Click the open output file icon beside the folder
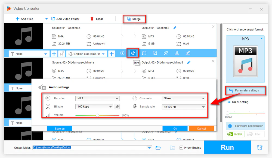 tap(172, 148)
